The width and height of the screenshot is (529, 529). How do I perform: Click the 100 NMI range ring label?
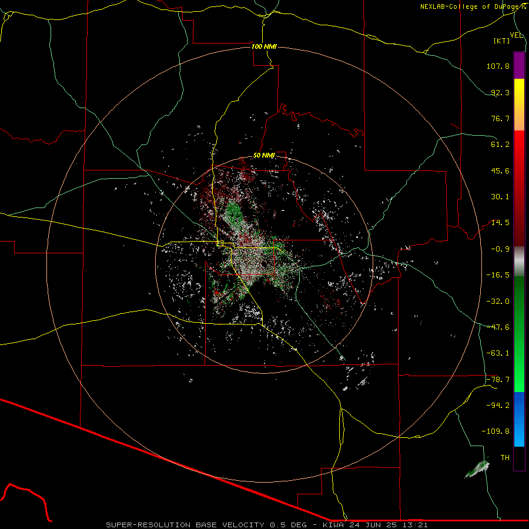pos(264,46)
